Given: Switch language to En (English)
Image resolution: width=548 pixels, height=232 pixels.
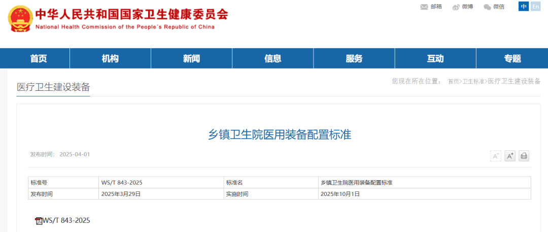Looking at the screenshot, I should pos(535,6).
